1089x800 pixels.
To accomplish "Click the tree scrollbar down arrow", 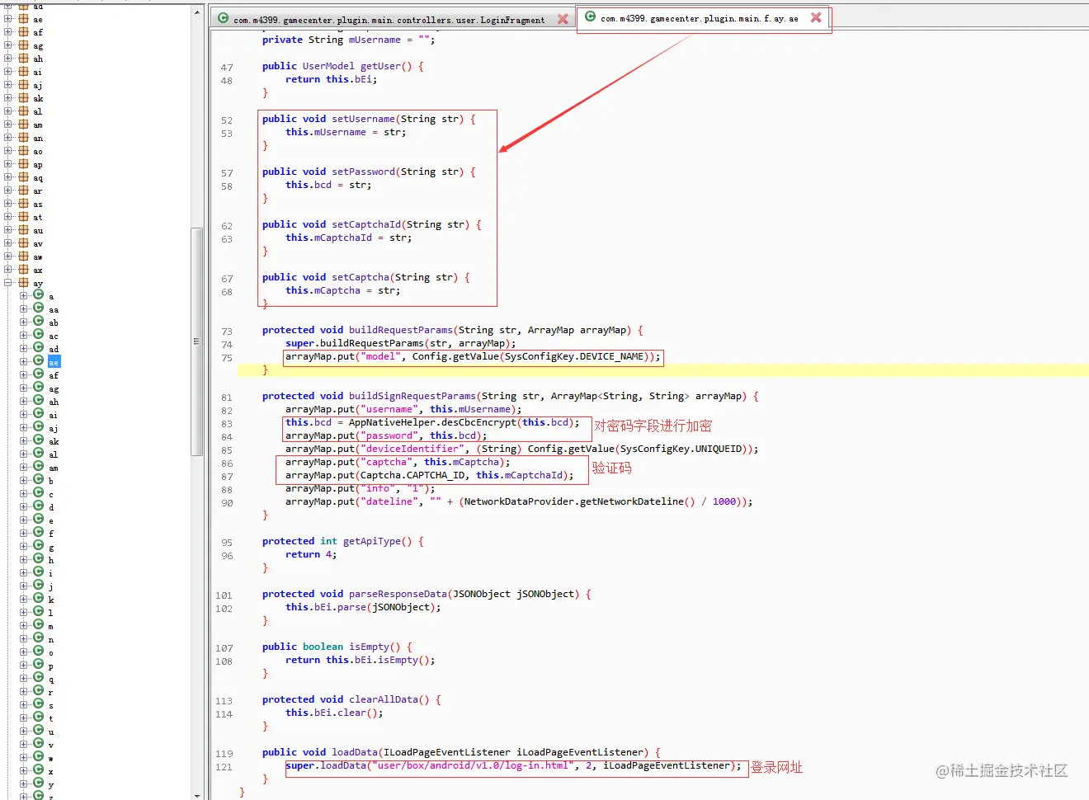I will tap(197, 794).
